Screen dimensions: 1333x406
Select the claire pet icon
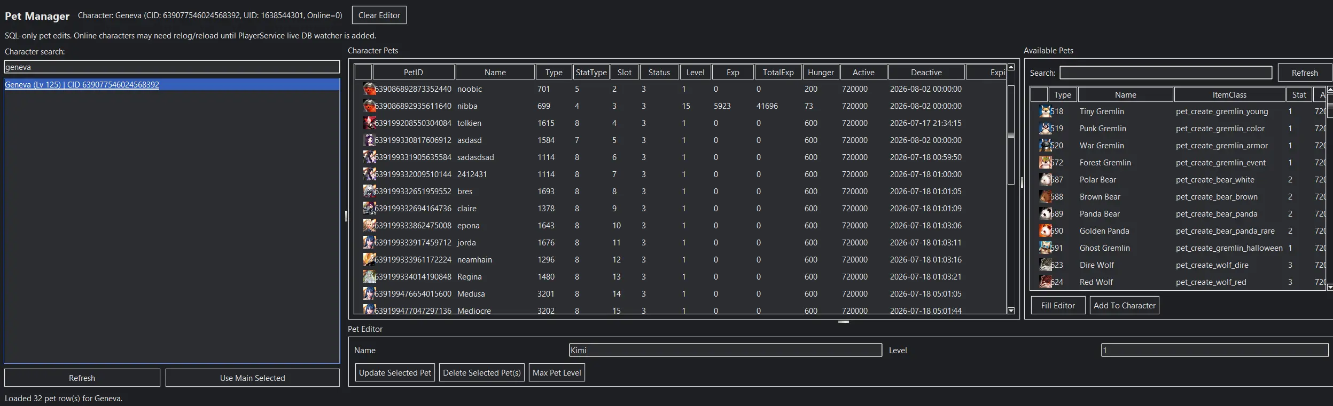pos(369,209)
